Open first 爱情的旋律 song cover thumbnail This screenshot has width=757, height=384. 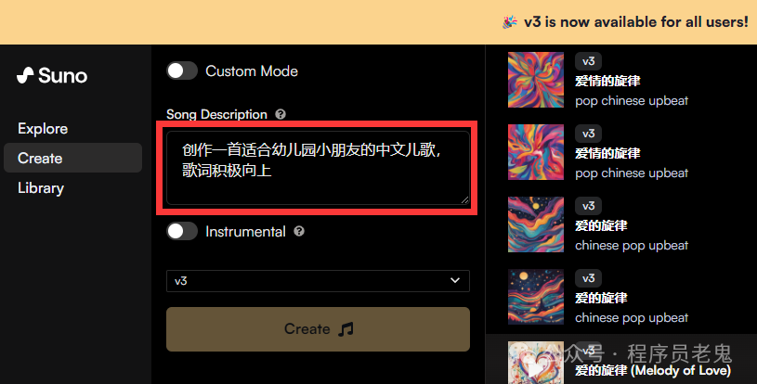coord(535,80)
